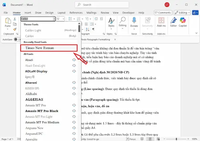Image resolution: width=200 pixels, height=141 pixels.
Task: Click the font list scrollbar thumb
Action: pyautogui.click(x=79, y=28)
